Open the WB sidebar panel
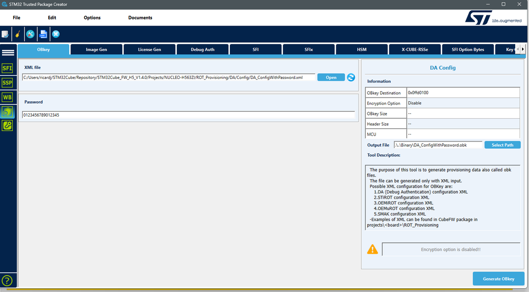 pyautogui.click(x=7, y=97)
